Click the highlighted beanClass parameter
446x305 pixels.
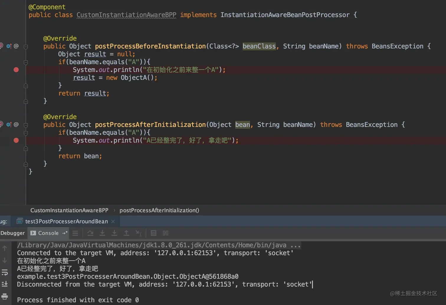(259, 46)
